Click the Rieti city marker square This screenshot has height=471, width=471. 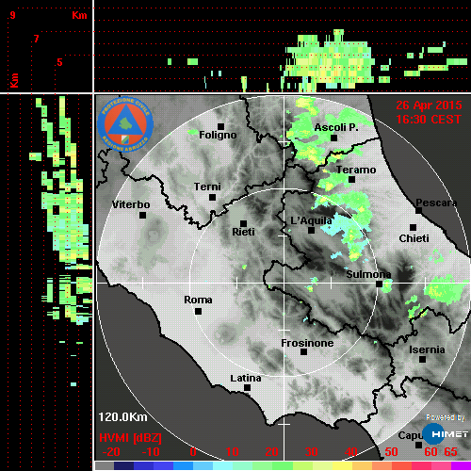pyautogui.click(x=243, y=223)
